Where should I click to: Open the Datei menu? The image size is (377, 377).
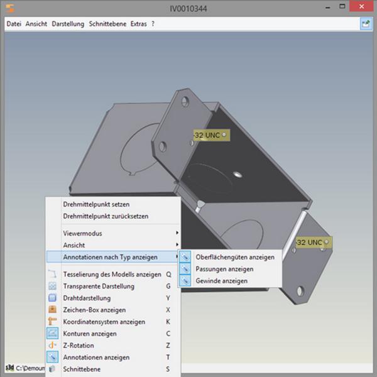point(14,24)
